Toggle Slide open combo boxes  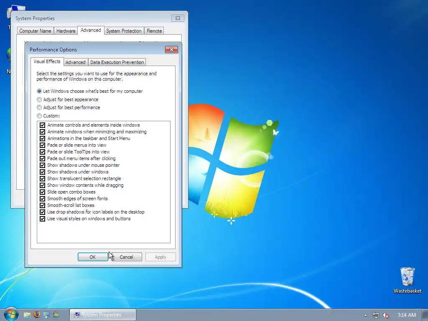(42, 192)
